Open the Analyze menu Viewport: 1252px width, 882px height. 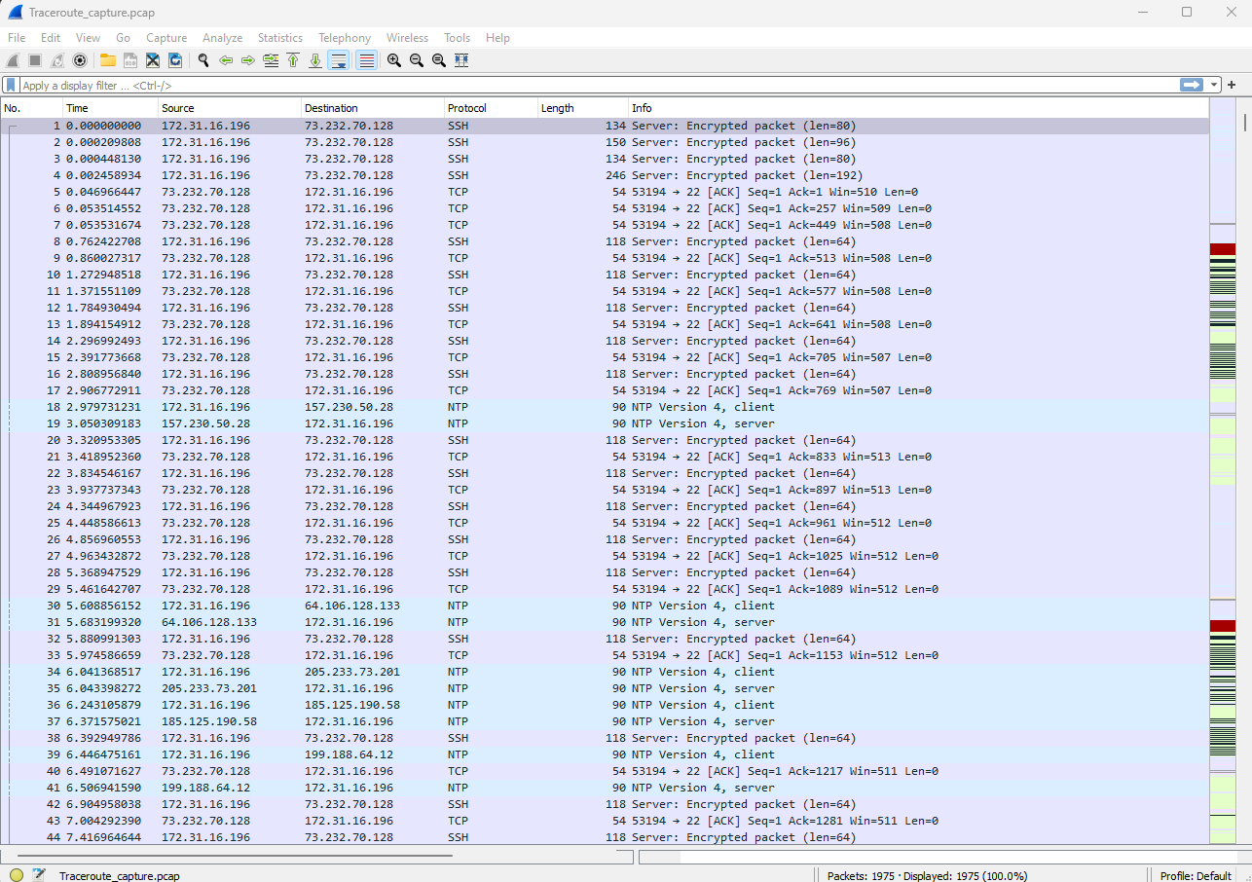(x=222, y=38)
